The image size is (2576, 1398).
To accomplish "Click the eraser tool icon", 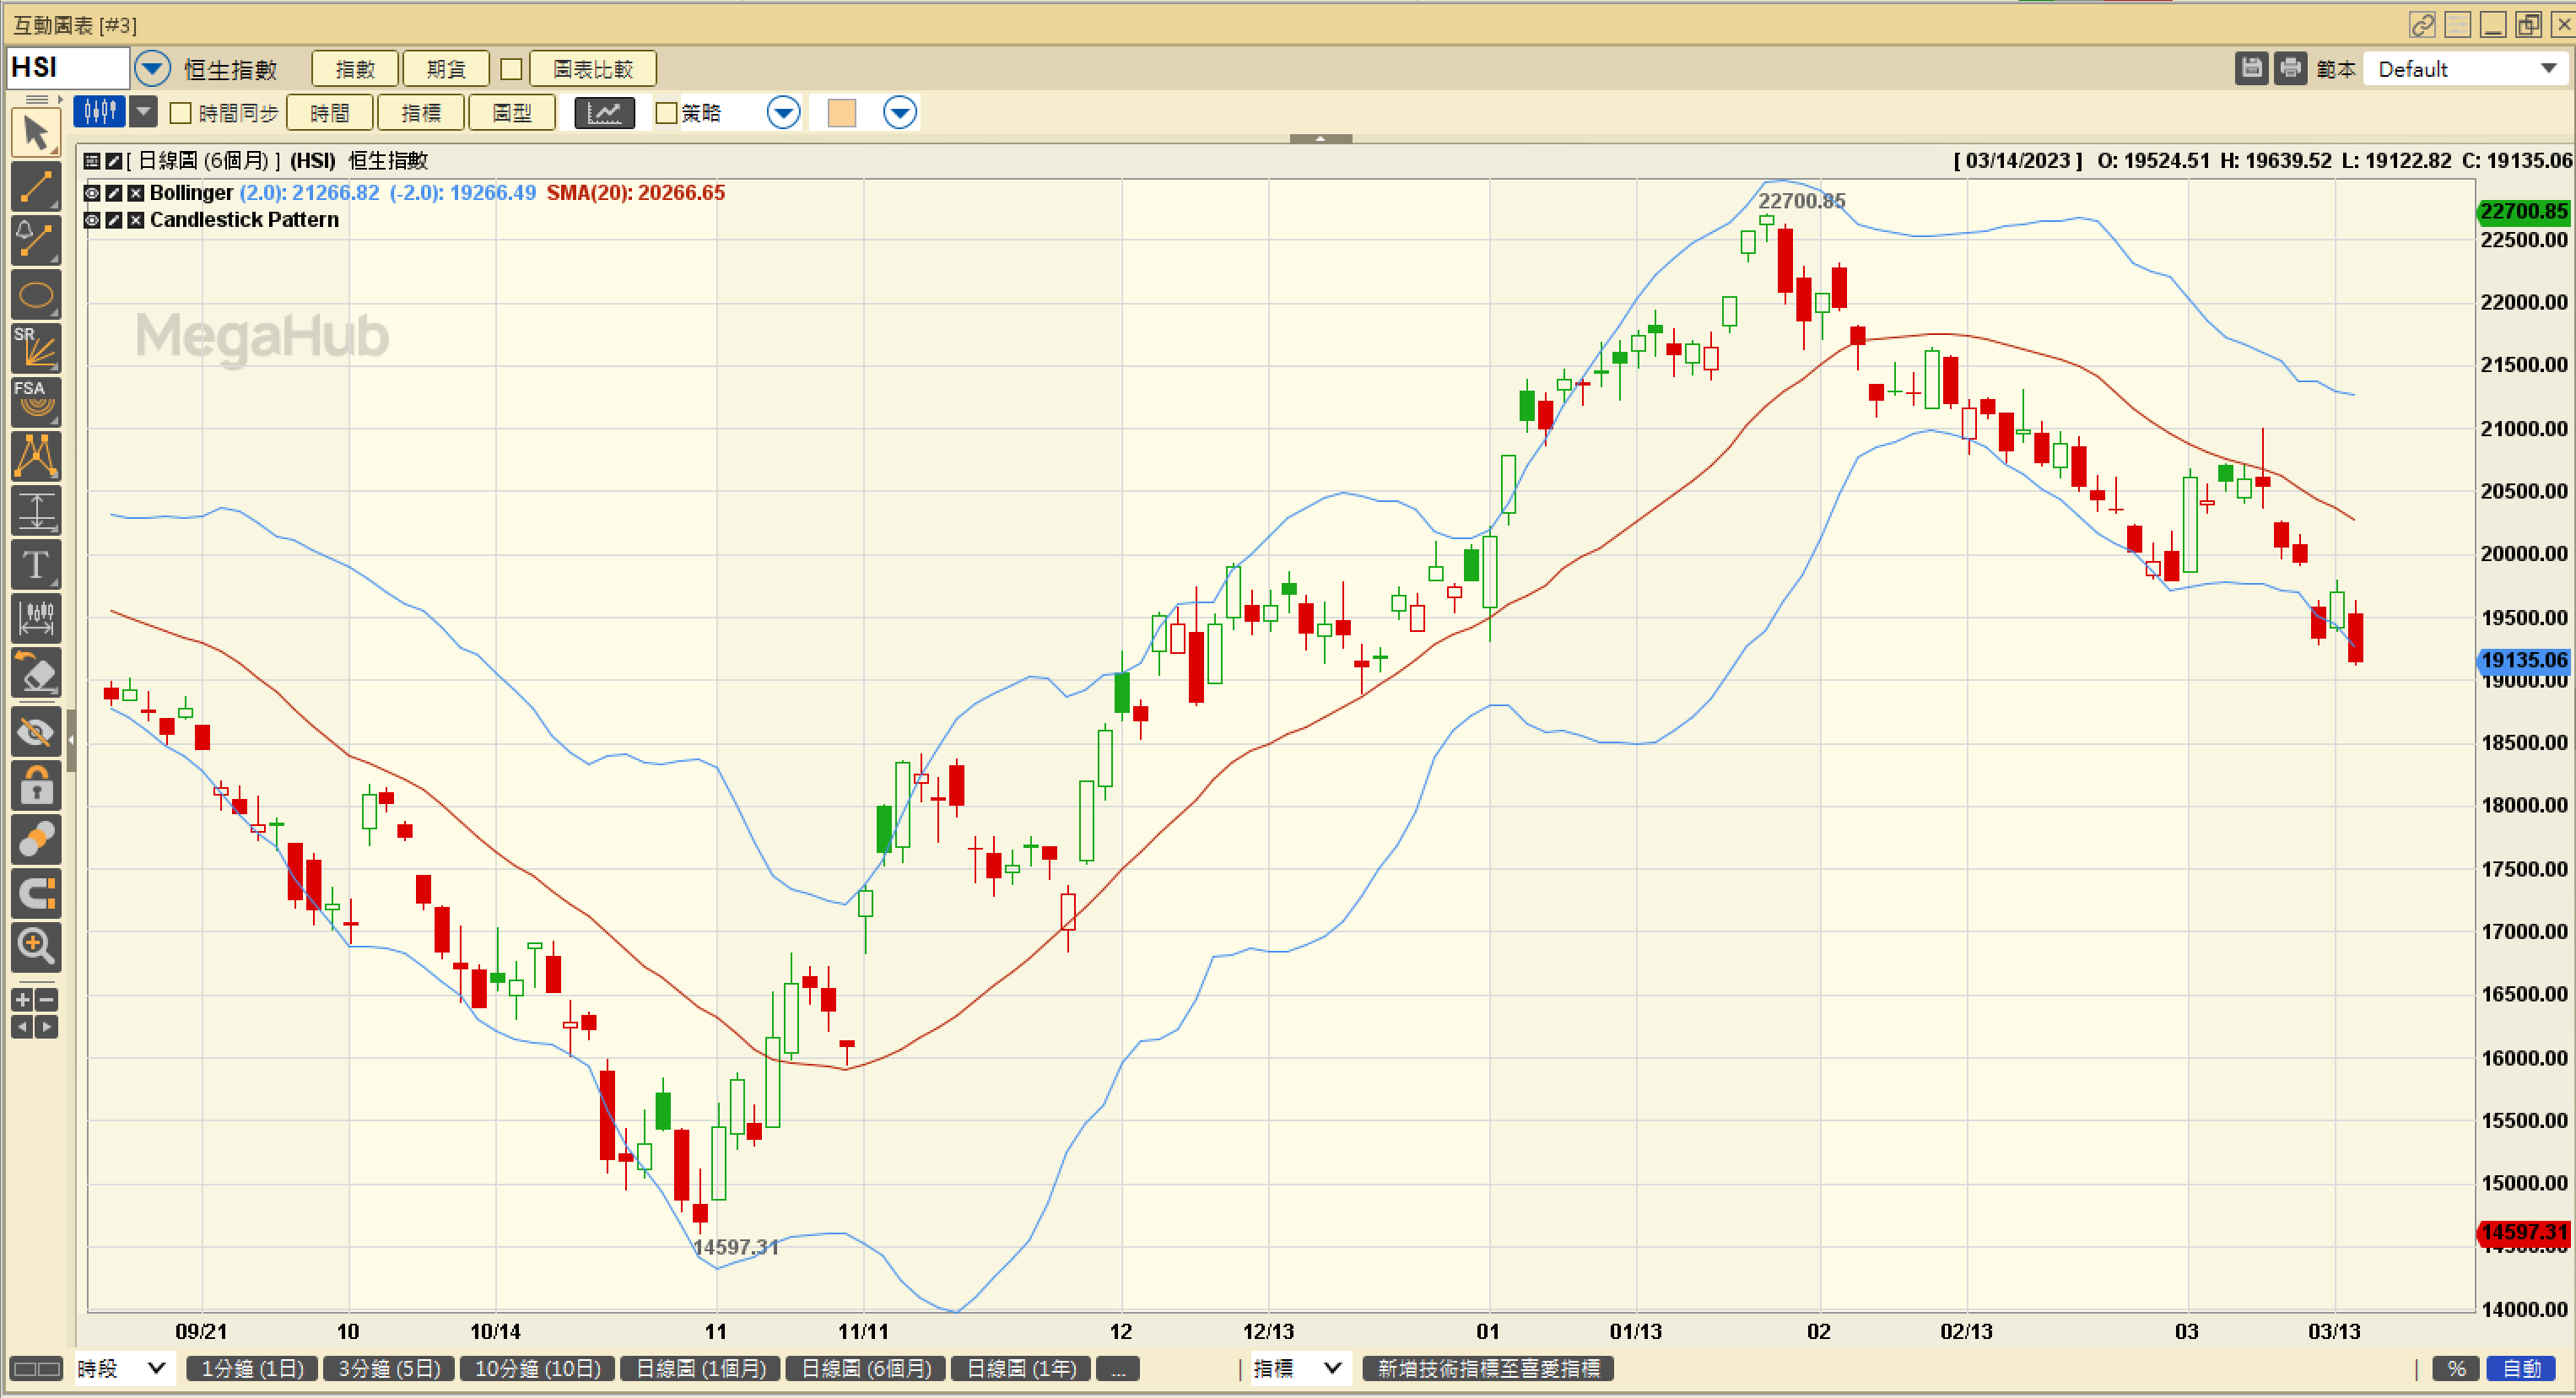I will [x=36, y=673].
